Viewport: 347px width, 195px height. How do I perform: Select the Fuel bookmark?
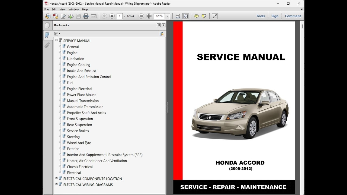tap(70, 83)
